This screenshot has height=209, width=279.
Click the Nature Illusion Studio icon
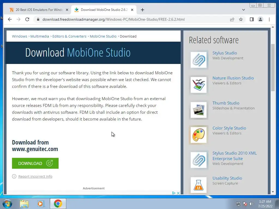tap(199, 85)
